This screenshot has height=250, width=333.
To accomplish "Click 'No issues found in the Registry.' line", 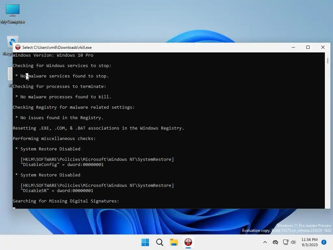I will tap(62, 118).
